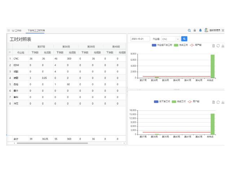The image size is (231, 173).
Task: Save the lower chart using download icon
Action: pos(223,102)
